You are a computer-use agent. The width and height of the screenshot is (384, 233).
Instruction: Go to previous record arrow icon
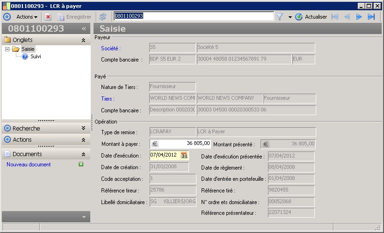tap(347, 17)
